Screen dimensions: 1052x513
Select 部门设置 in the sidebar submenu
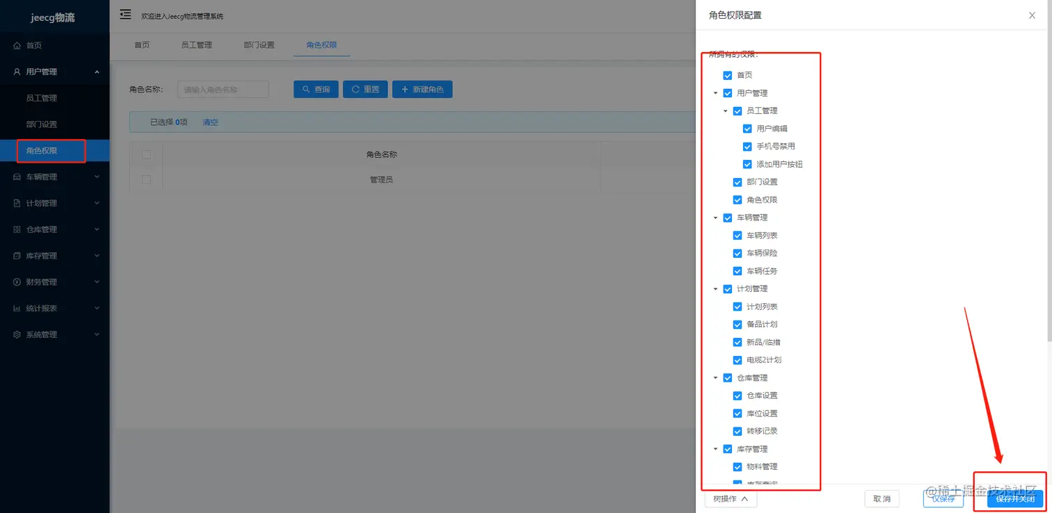(x=54, y=124)
